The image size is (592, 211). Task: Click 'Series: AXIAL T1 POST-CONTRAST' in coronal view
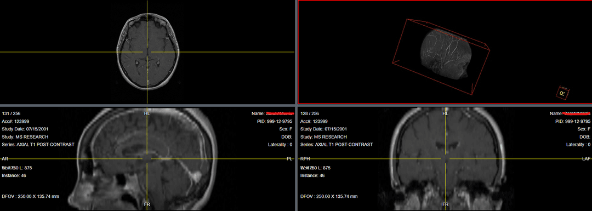(x=337, y=145)
